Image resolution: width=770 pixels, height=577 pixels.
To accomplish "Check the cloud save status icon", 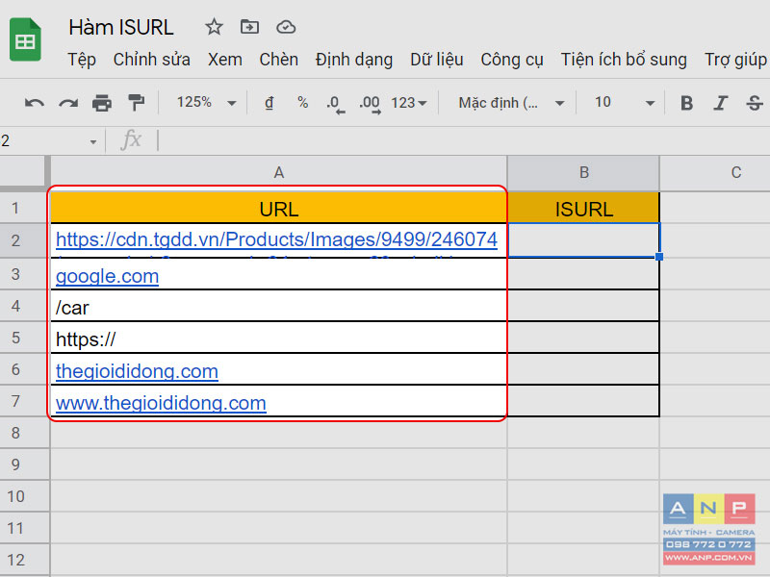I will pyautogui.click(x=286, y=27).
